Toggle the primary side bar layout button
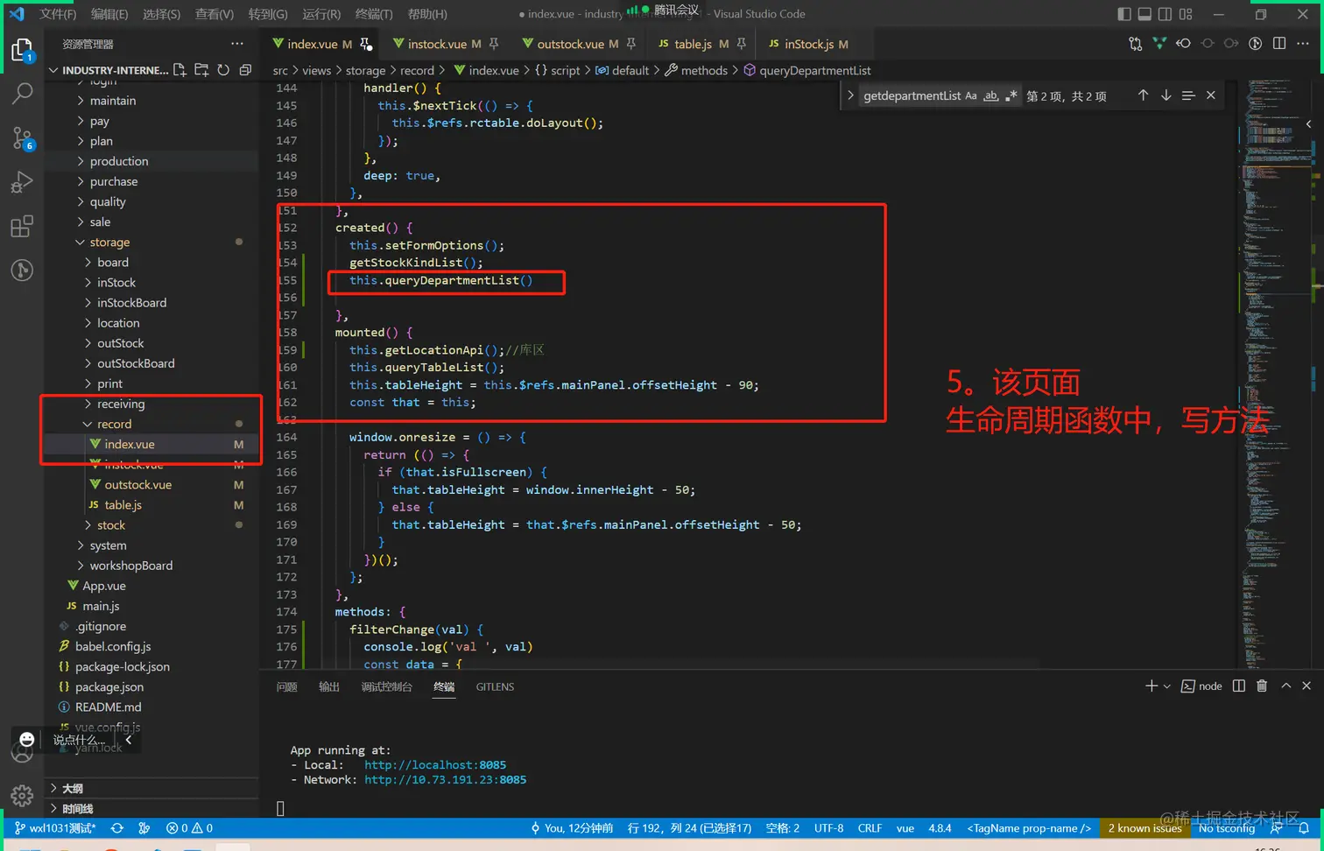 (1124, 14)
